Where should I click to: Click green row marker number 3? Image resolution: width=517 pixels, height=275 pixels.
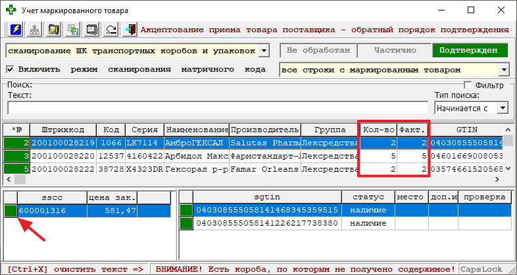[17, 156]
